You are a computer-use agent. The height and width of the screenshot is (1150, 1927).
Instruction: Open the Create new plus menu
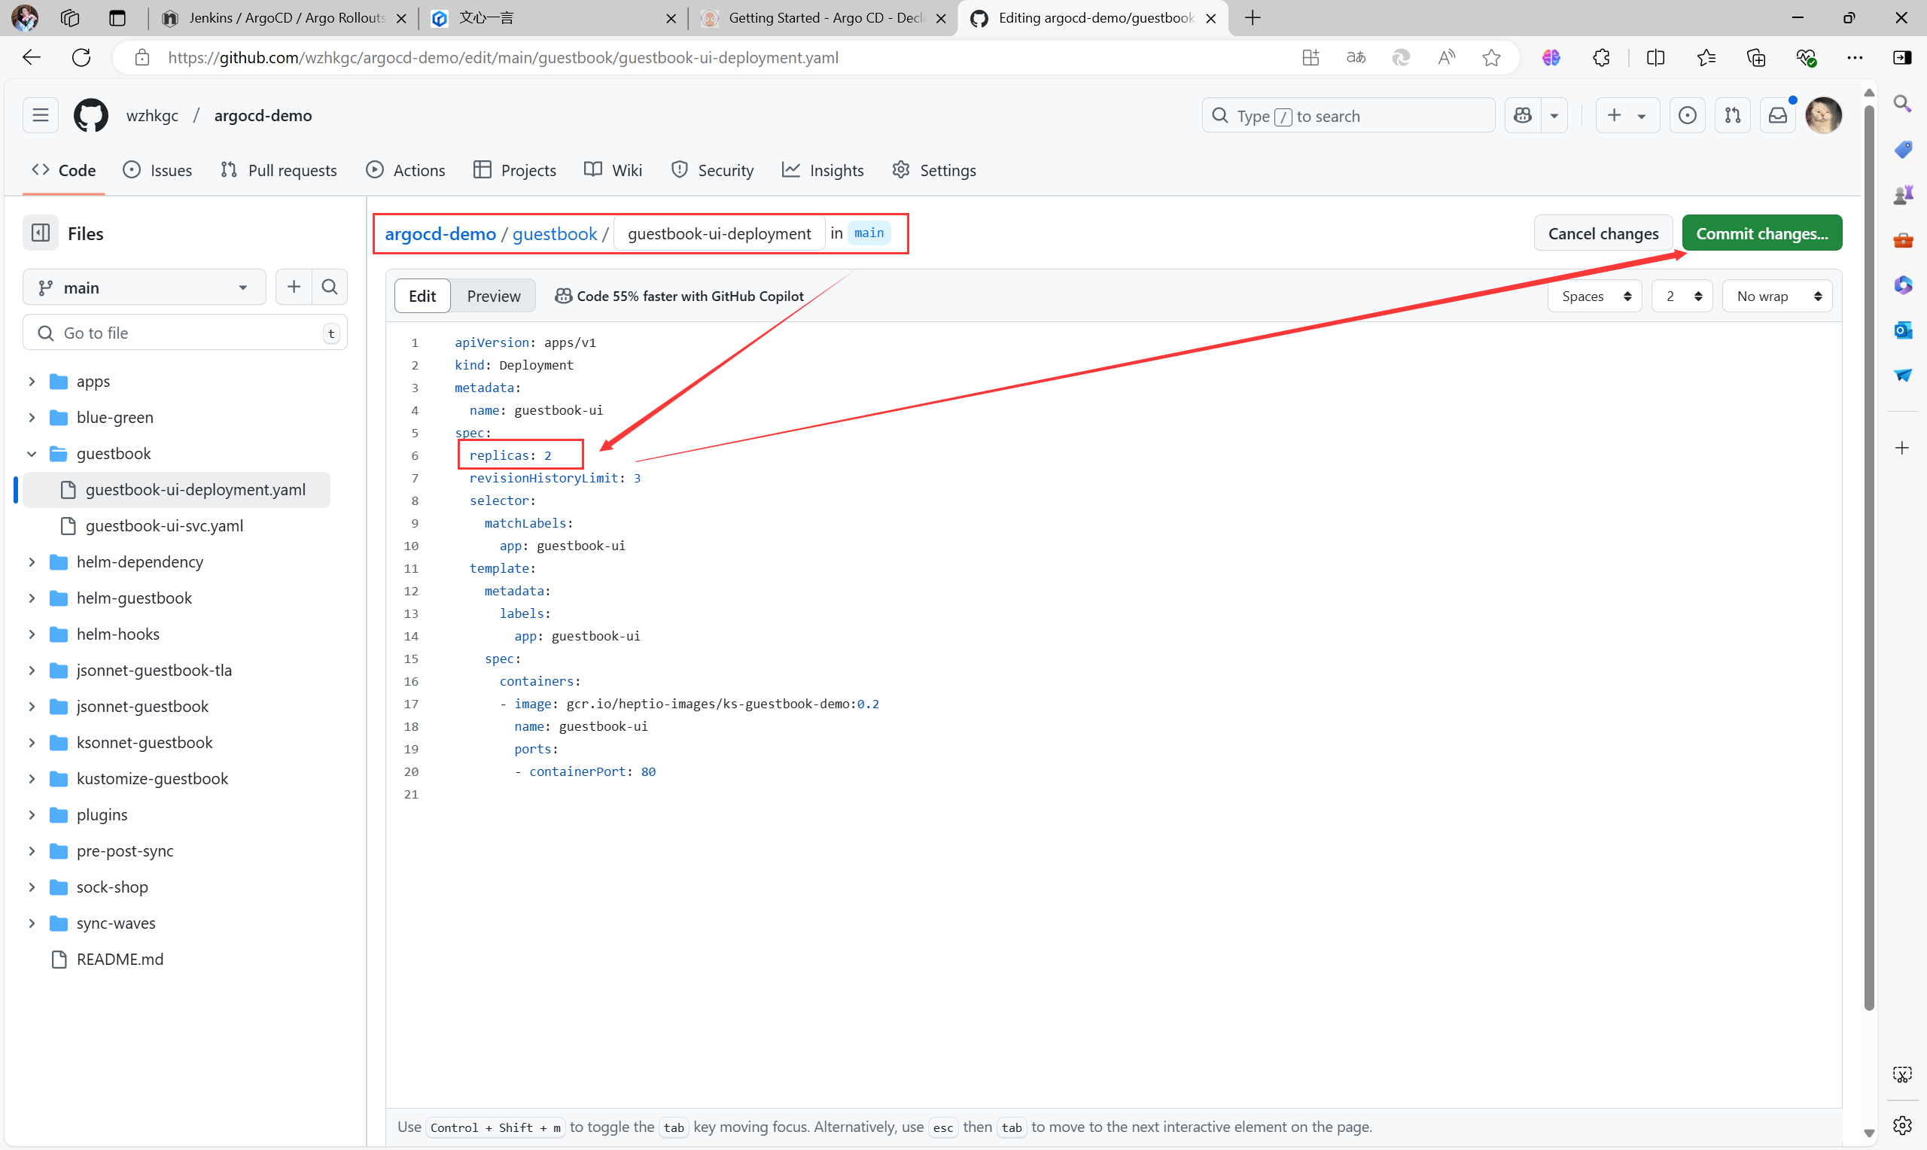click(x=1627, y=115)
